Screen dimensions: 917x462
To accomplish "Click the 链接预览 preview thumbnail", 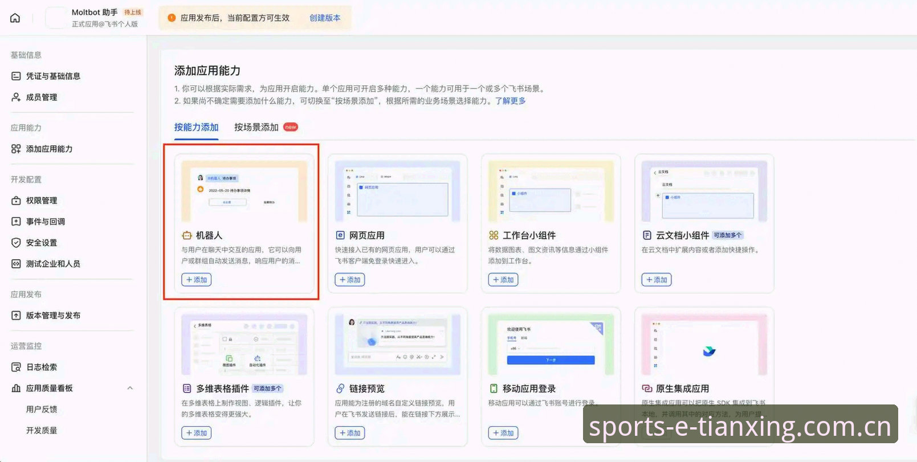I will pyautogui.click(x=398, y=345).
